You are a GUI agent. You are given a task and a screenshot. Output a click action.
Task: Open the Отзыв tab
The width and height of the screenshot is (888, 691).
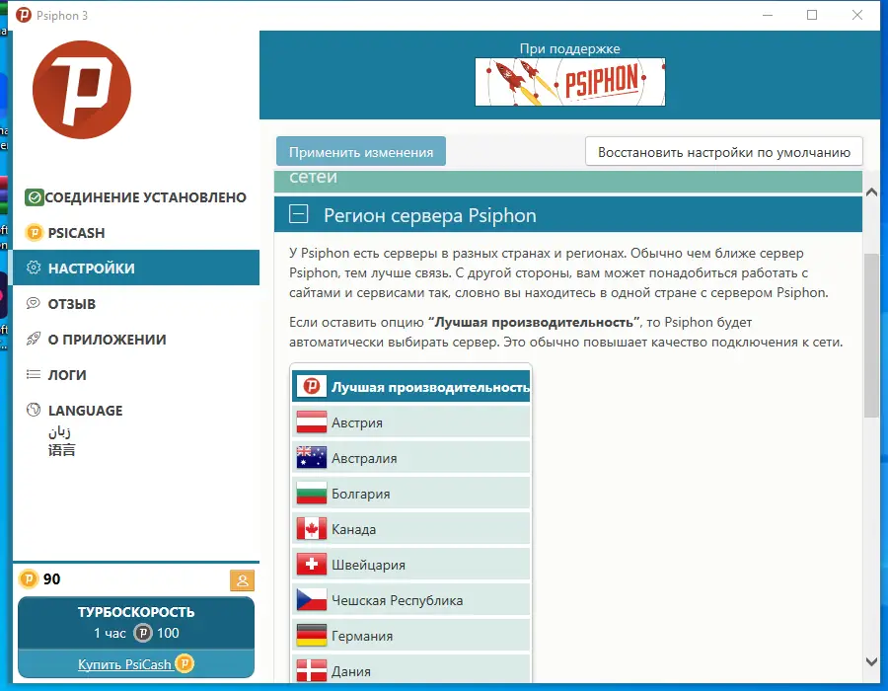pyautogui.click(x=136, y=304)
